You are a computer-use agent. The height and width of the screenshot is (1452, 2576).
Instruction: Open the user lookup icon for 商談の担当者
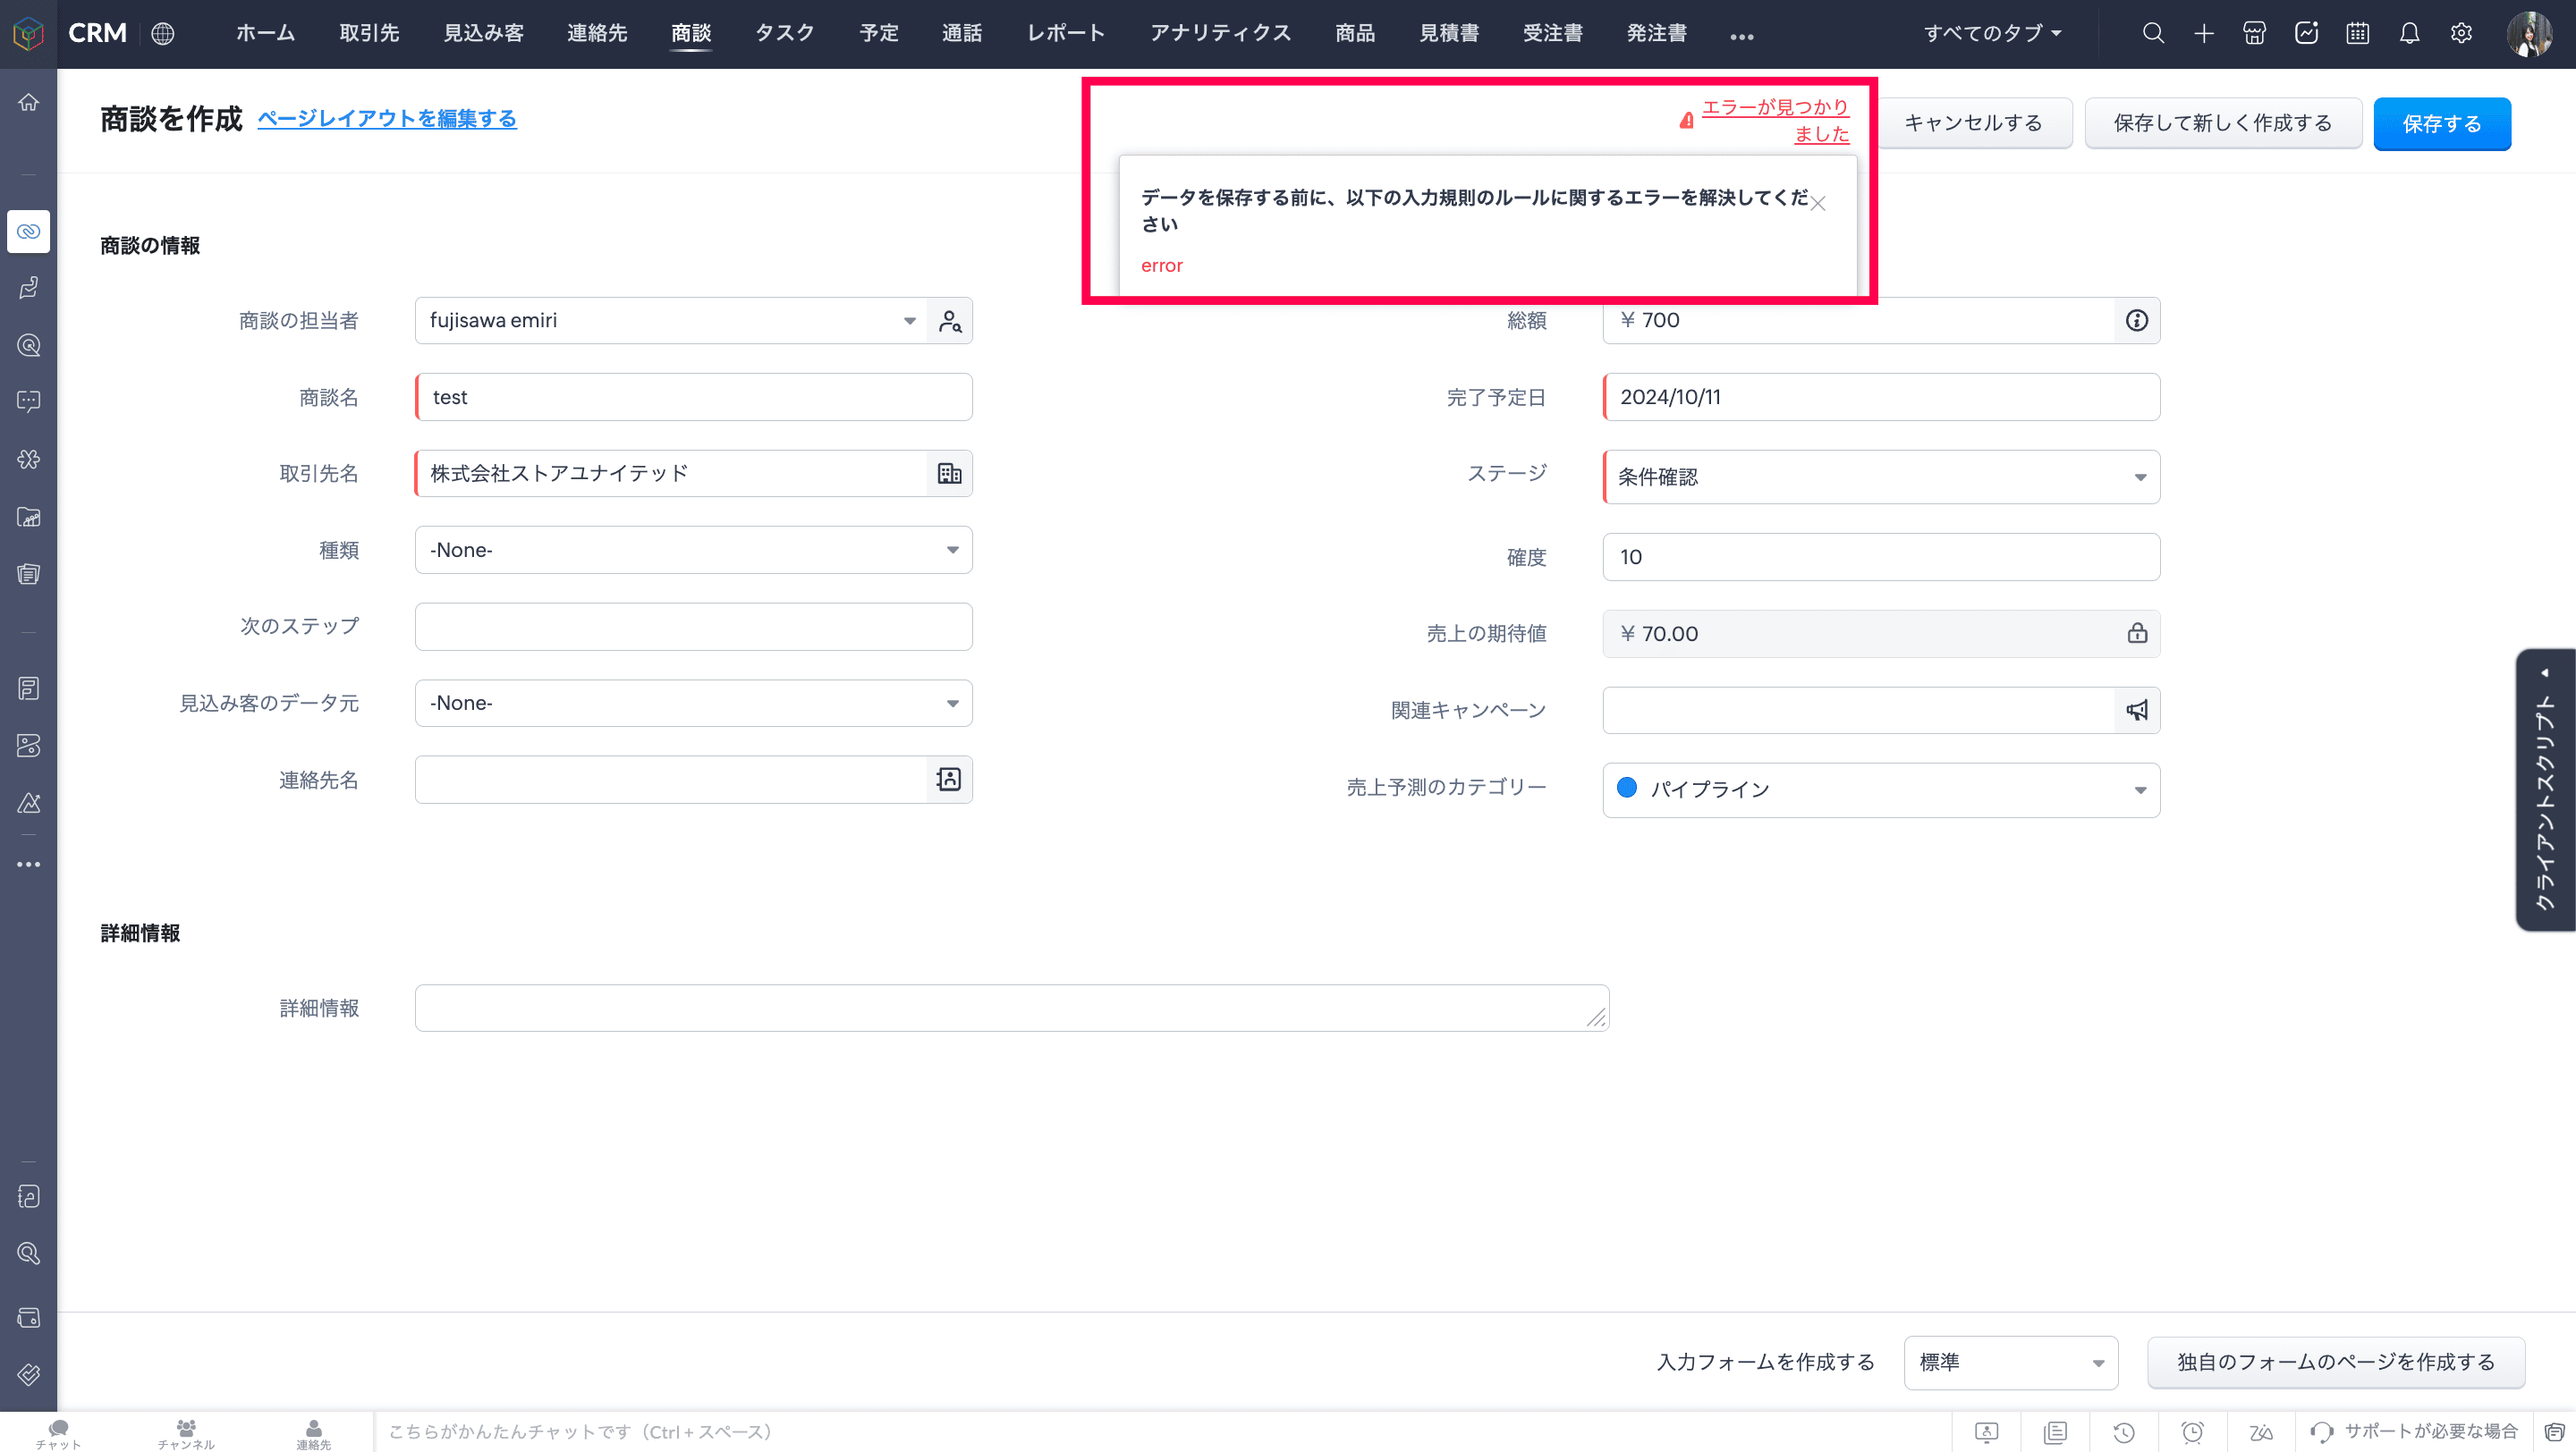(x=949, y=321)
